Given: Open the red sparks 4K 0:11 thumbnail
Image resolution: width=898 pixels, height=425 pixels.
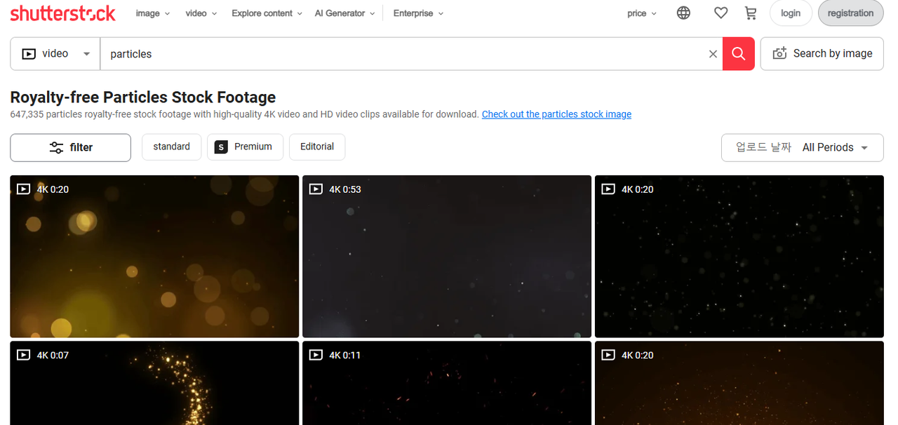Looking at the screenshot, I should click(x=447, y=383).
